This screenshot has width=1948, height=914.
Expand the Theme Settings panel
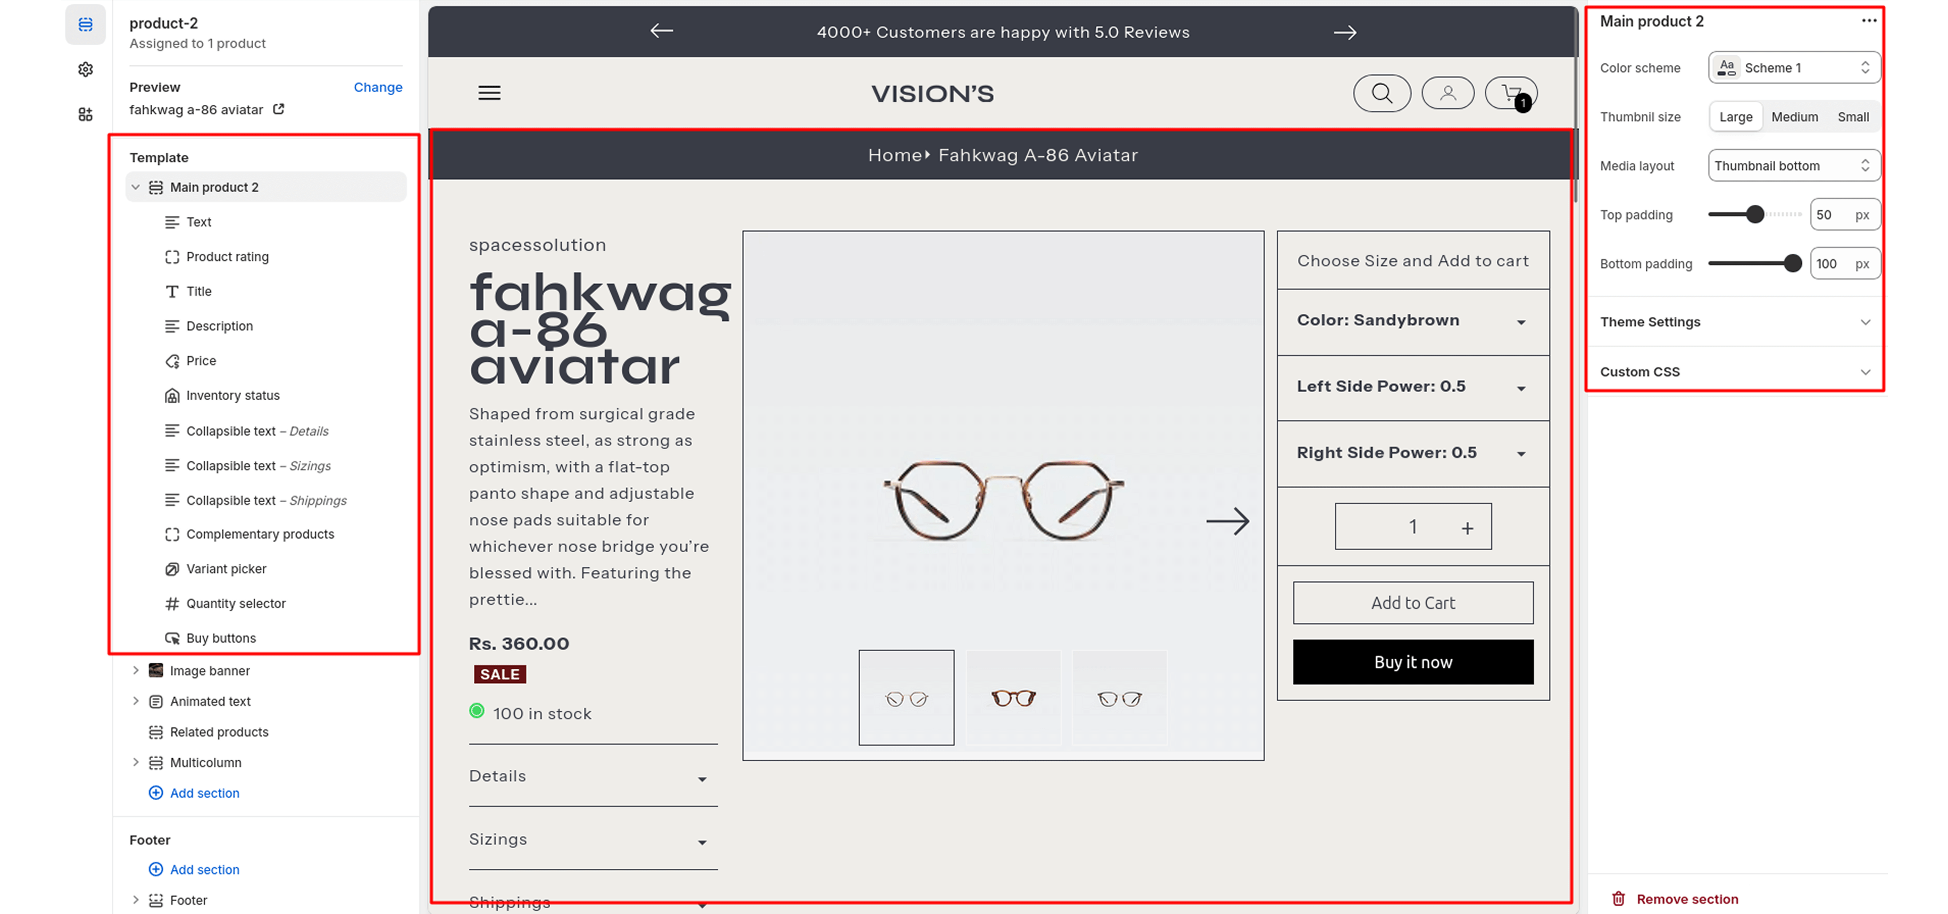[x=1735, y=322]
